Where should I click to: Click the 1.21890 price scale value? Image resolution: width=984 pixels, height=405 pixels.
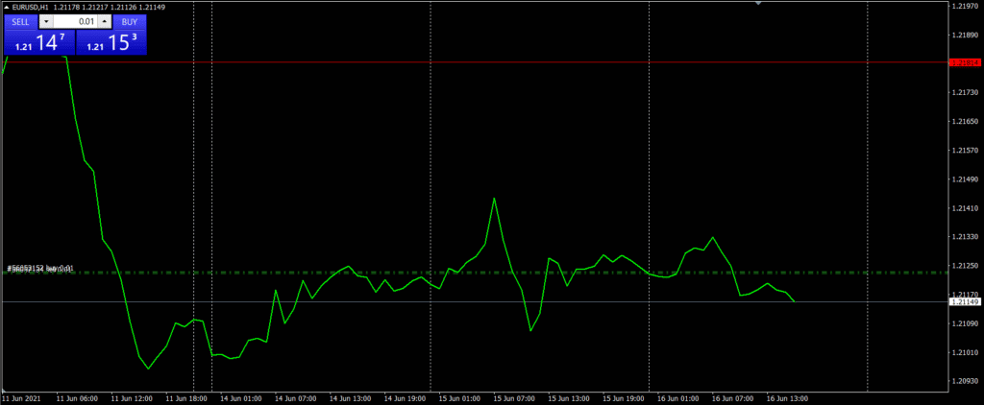tap(965, 35)
